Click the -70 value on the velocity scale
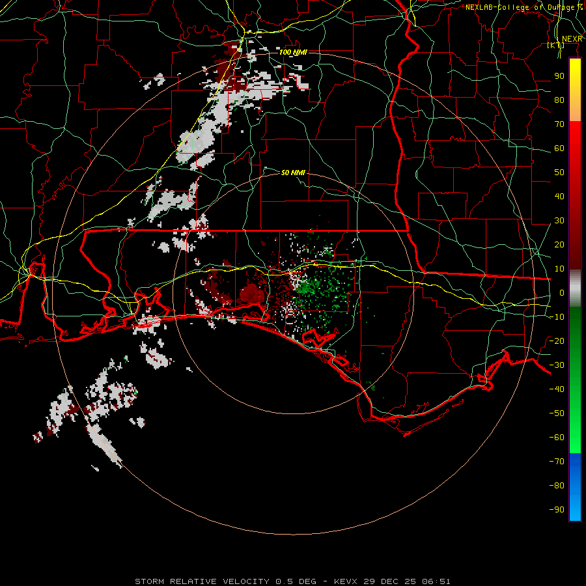 [x=557, y=462]
